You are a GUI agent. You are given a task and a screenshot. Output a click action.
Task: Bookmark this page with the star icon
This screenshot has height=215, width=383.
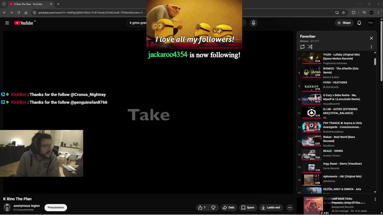pos(344,13)
